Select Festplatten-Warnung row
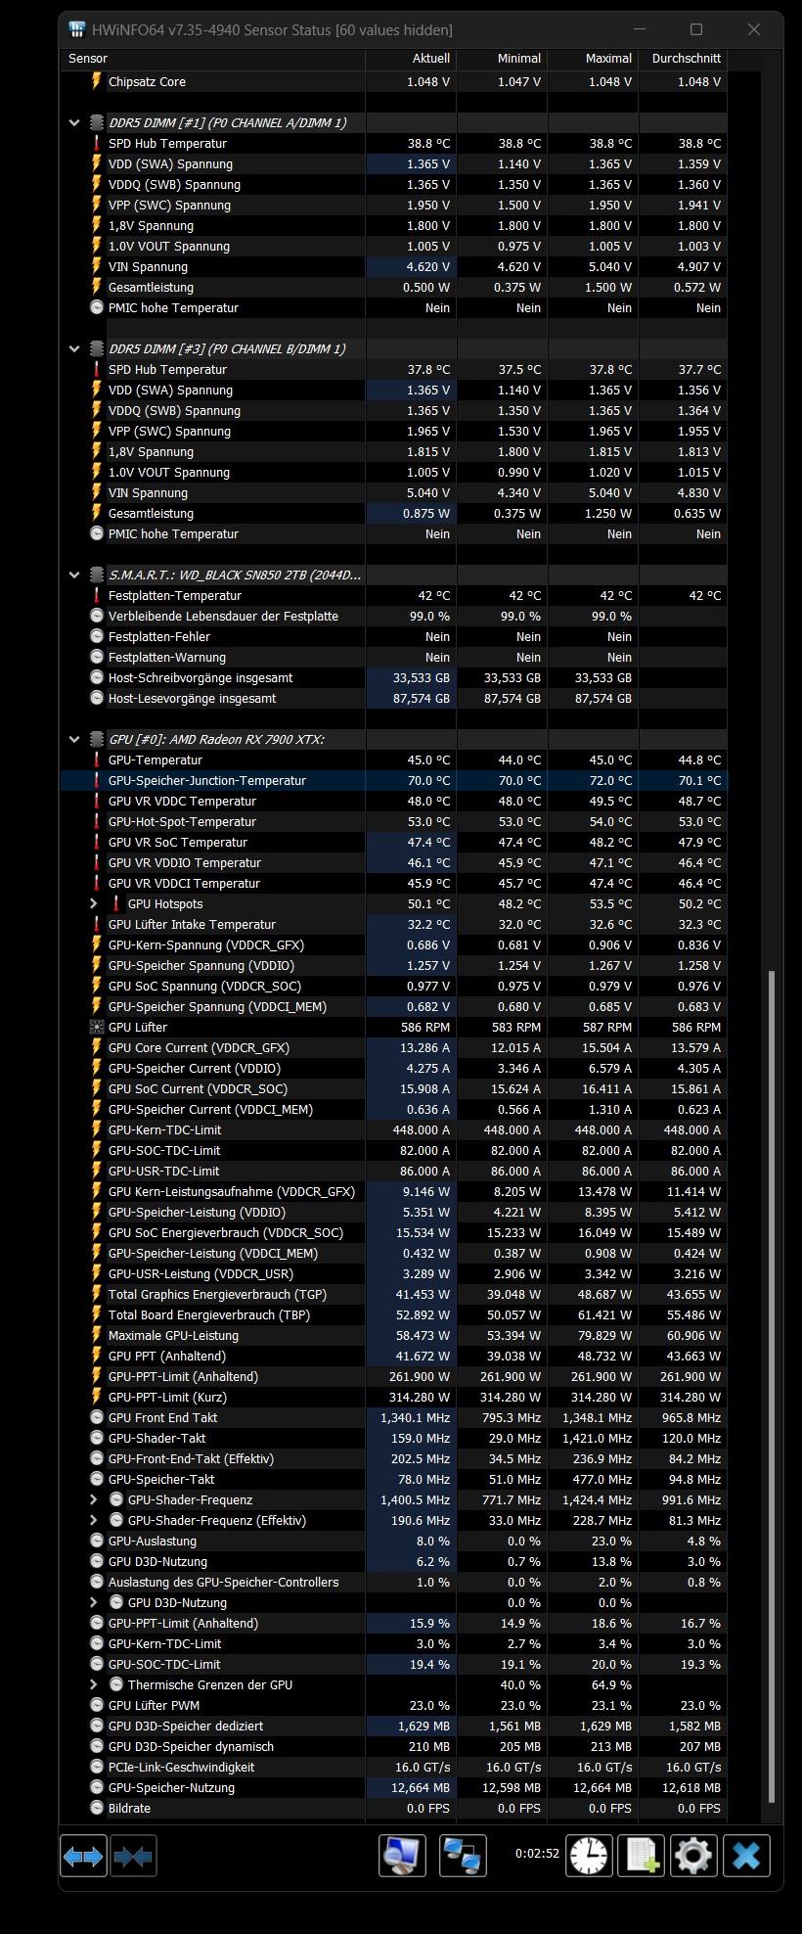 393,658
